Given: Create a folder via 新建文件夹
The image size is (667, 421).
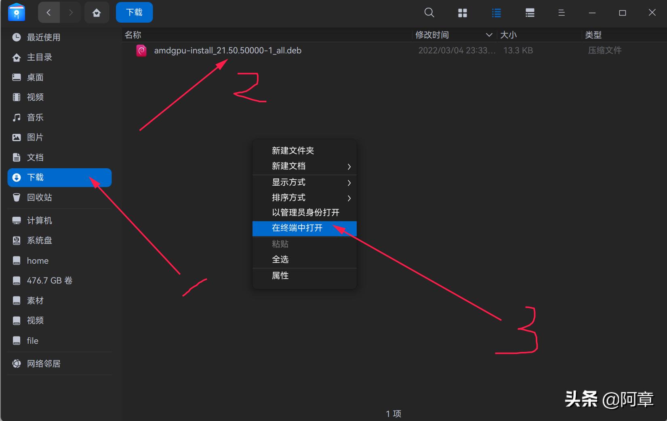Looking at the screenshot, I should [293, 150].
